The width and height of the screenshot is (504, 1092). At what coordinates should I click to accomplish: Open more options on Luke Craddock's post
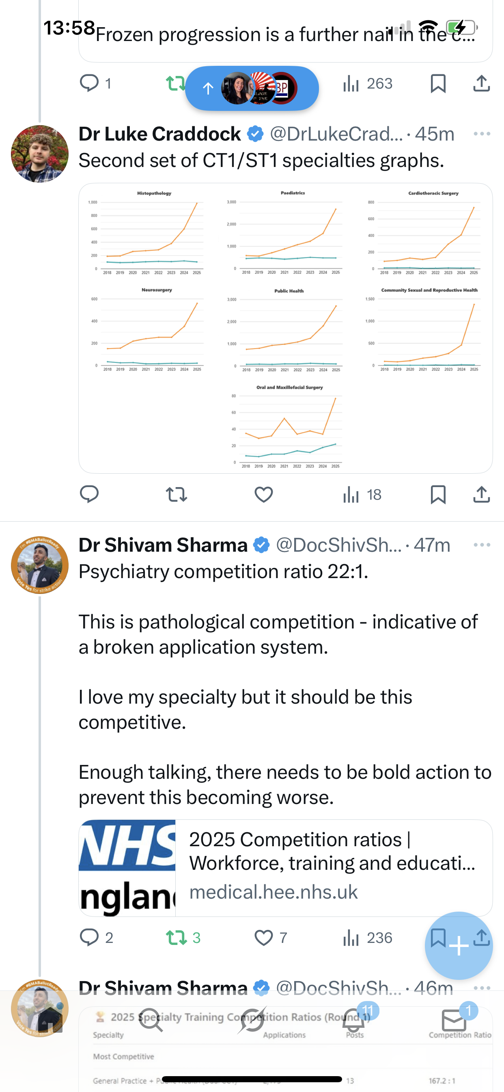click(482, 134)
